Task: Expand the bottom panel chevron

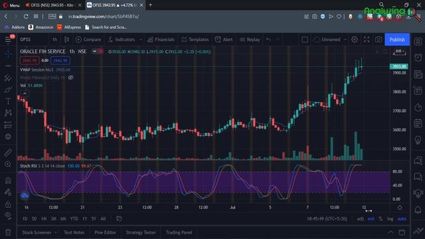Action: [390, 232]
